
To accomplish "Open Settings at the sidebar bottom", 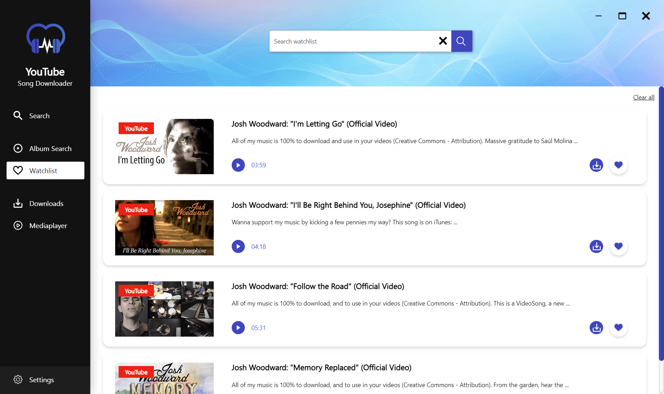I will (45, 380).
